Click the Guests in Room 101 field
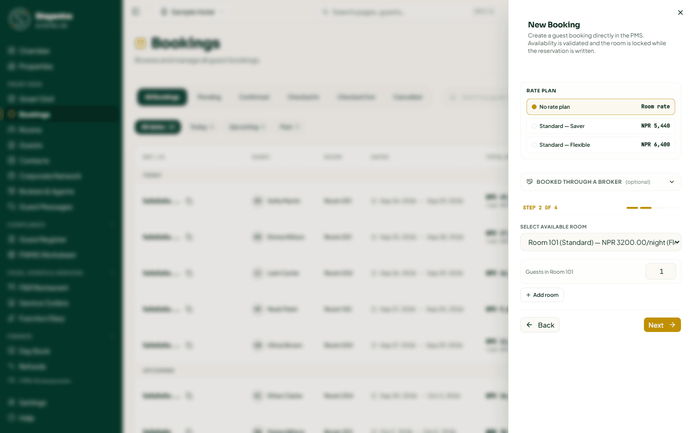 pos(660,271)
